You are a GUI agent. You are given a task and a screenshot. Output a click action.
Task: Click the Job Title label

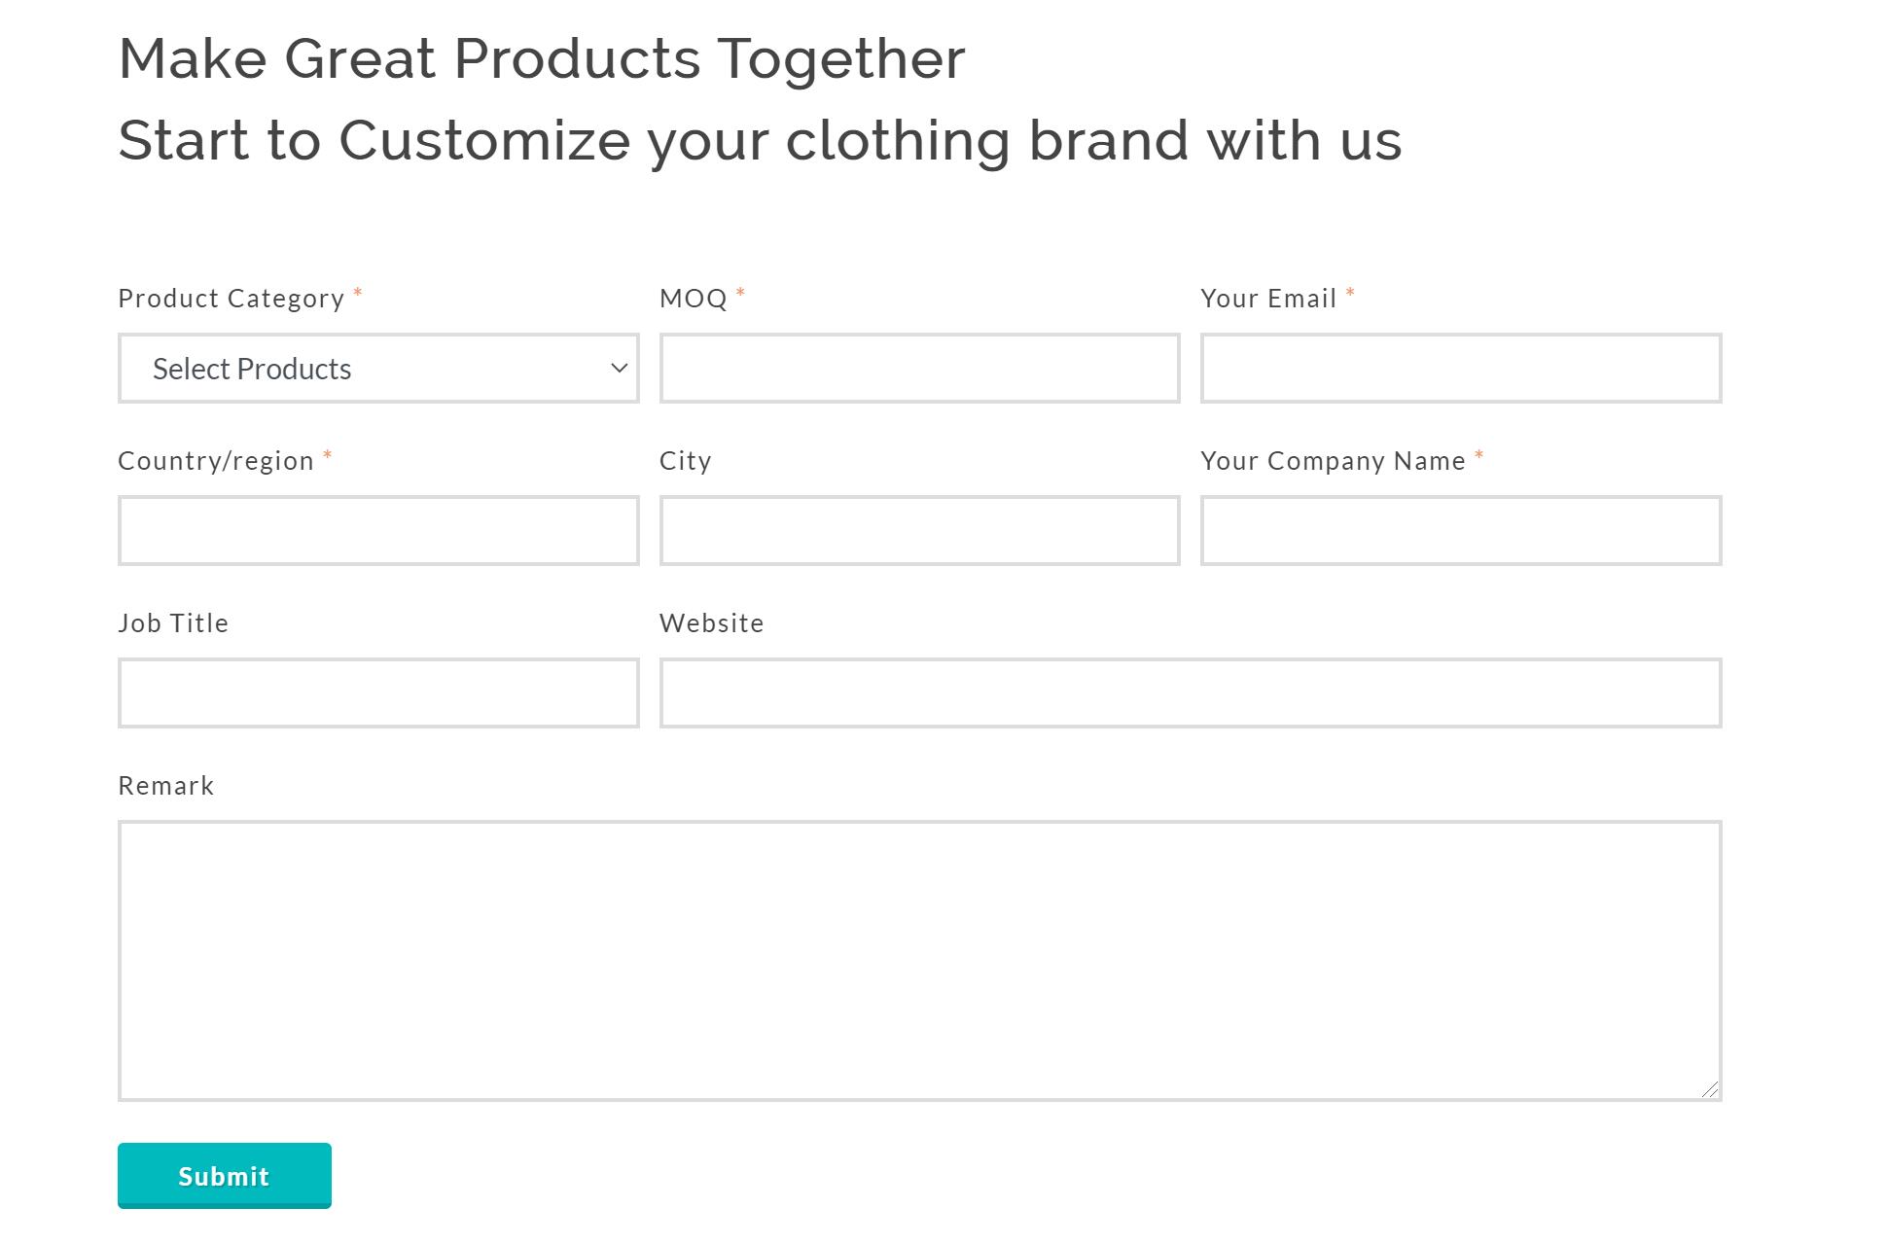pyautogui.click(x=173, y=623)
